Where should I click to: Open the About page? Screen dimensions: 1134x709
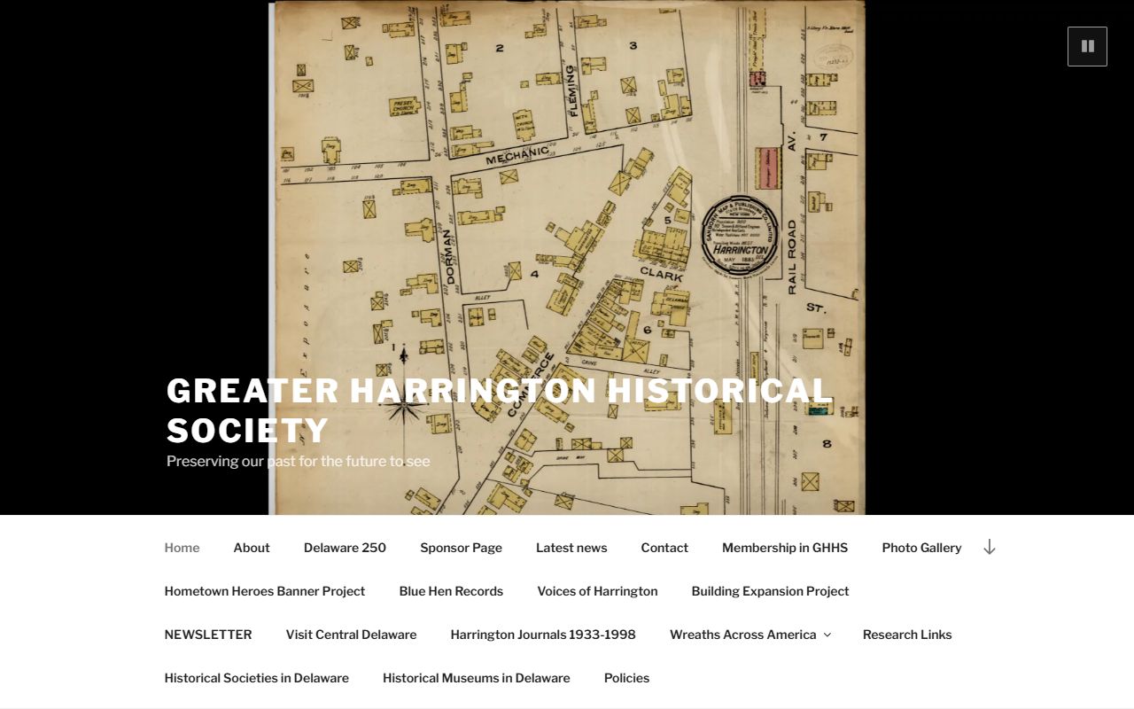[252, 548]
